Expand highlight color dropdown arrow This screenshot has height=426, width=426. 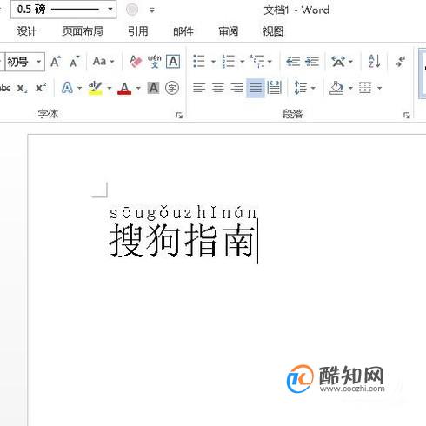point(110,88)
